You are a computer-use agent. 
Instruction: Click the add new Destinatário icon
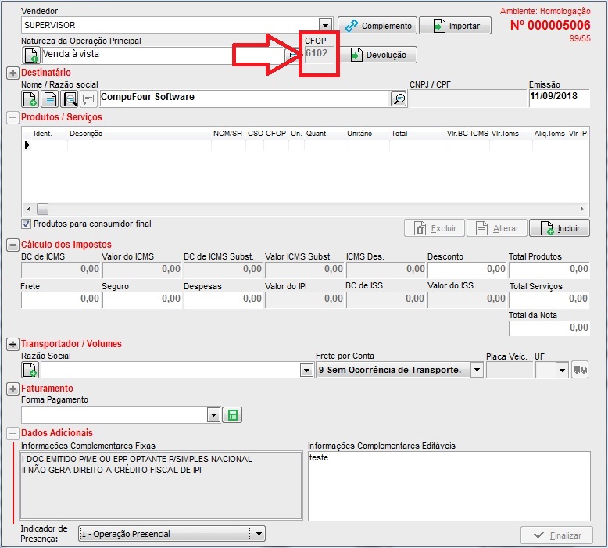point(31,98)
